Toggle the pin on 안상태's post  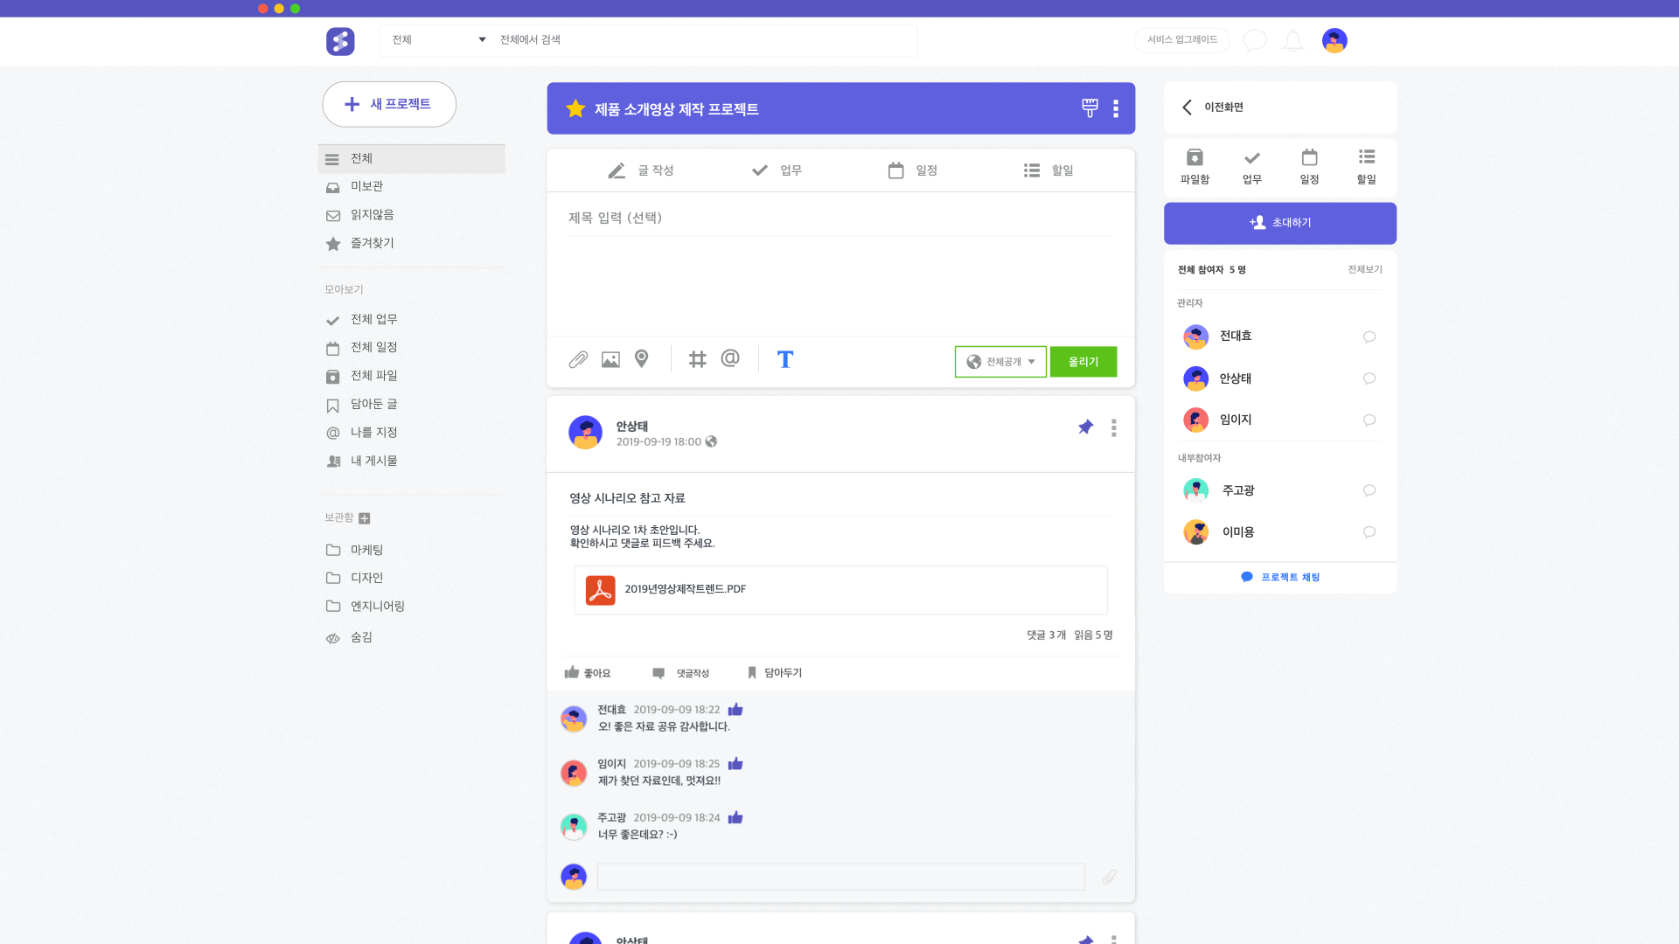(x=1085, y=427)
